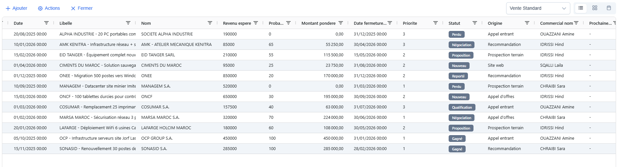This screenshot has height=167, width=619.
Task: Sort by Date fermeture column header
Action: 370,23
